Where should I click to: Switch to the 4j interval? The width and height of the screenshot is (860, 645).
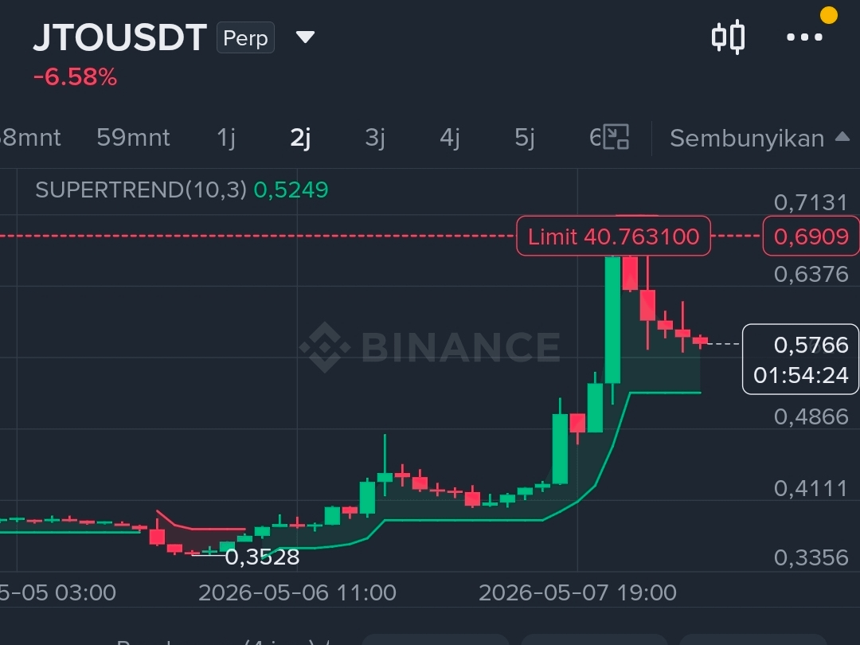(449, 137)
